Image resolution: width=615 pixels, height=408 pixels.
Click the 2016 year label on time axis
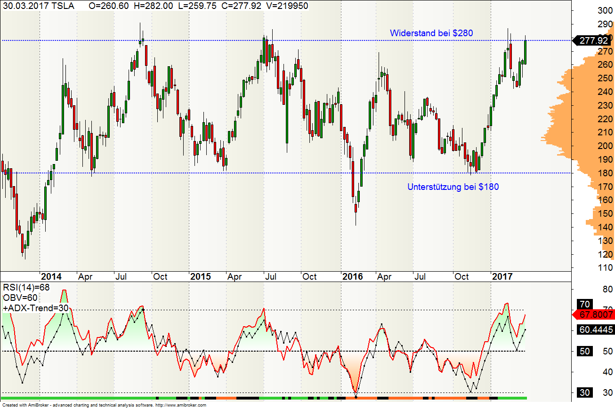click(x=353, y=276)
